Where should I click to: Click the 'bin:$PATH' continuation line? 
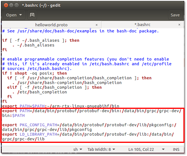click(13, 115)
